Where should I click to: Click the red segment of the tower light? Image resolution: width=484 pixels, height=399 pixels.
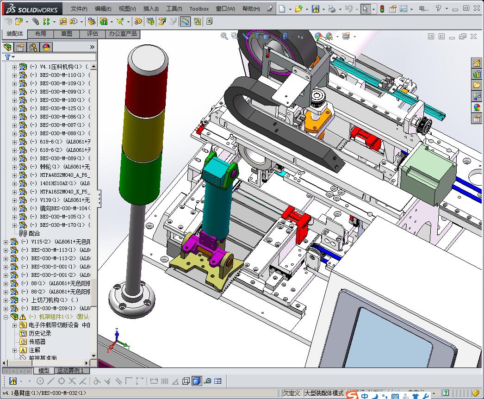[146, 91]
